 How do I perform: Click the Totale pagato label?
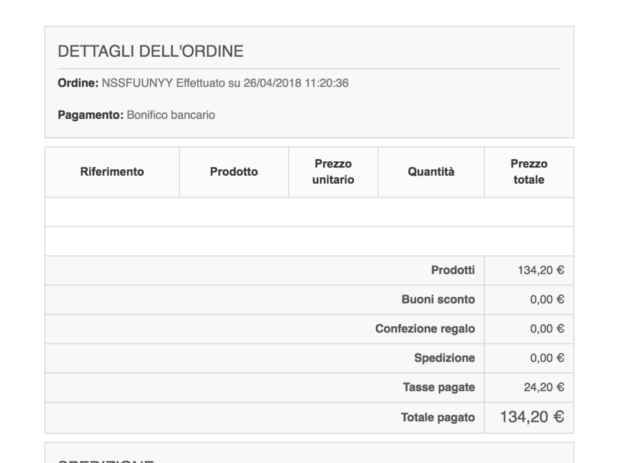click(437, 417)
